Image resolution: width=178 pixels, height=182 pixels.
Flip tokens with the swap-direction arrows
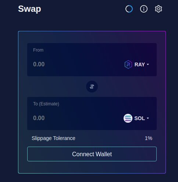pos(92,87)
